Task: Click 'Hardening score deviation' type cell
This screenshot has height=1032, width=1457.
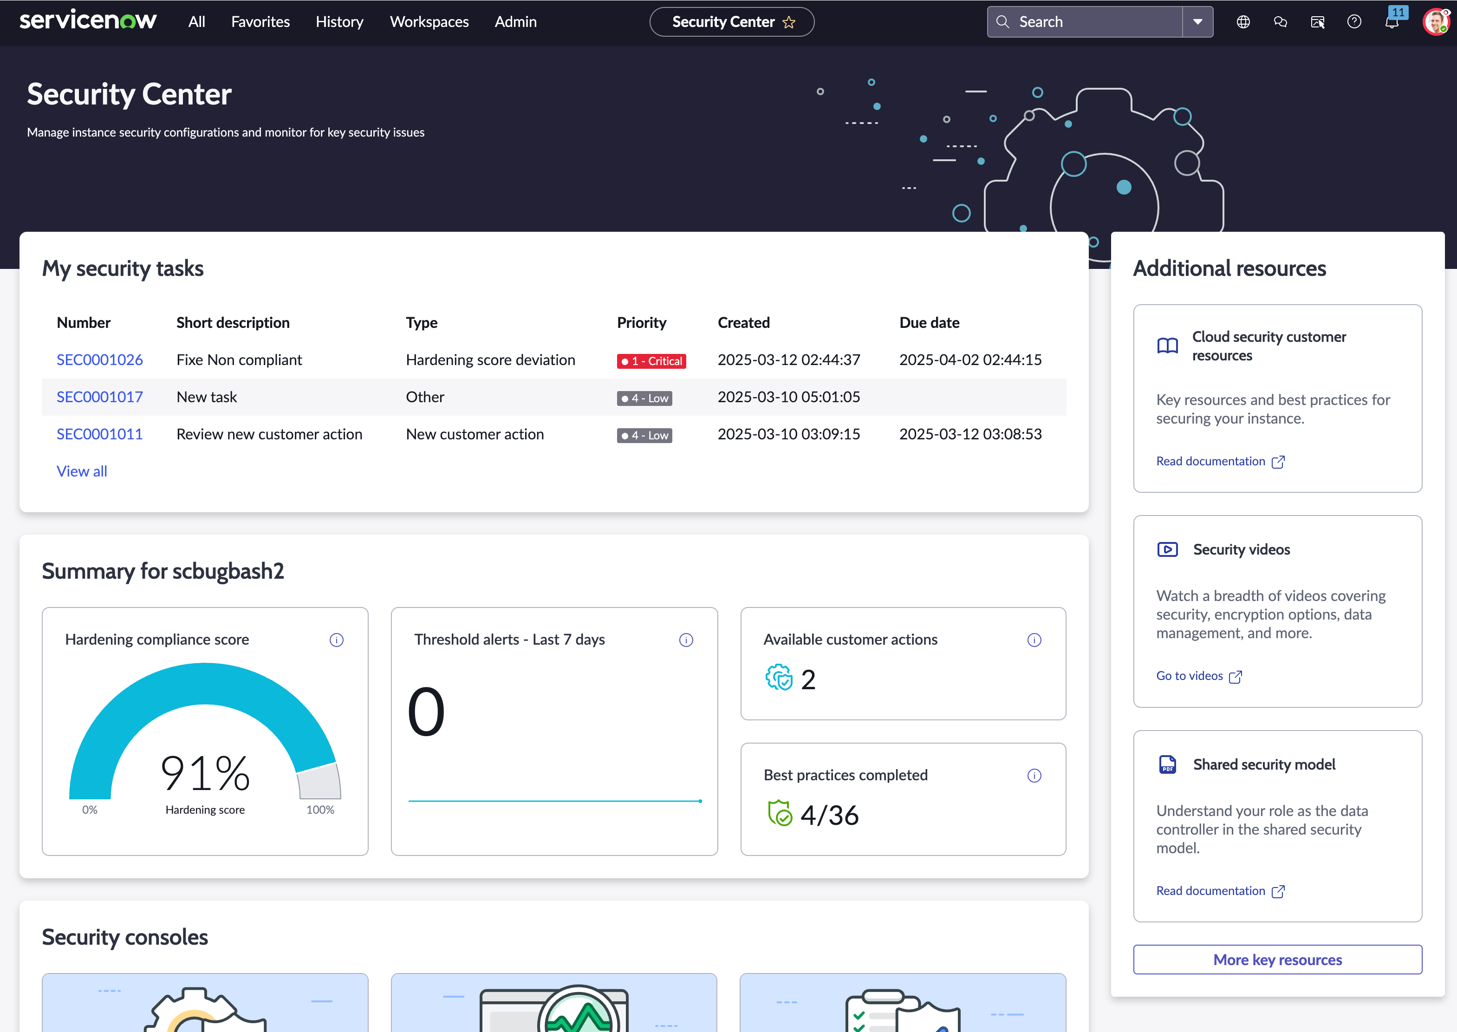Action: tap(490, 359)
